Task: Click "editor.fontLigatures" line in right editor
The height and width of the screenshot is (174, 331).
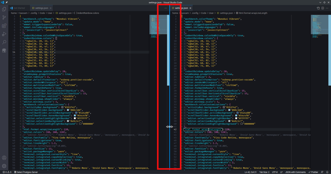Action: [204, 140]
